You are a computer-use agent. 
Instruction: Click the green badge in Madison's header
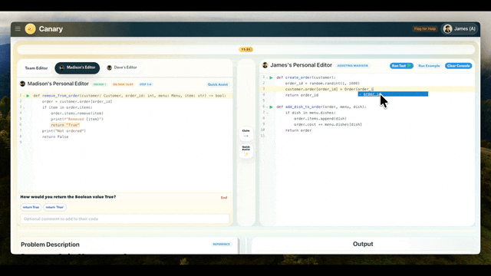(x=100, y=84)
